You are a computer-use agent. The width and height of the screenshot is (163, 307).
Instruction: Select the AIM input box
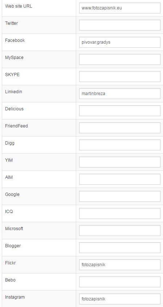[x=120, y=179]
